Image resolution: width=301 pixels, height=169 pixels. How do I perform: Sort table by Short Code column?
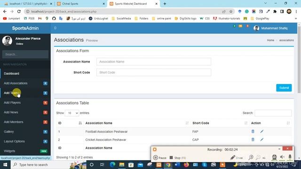pyautogui.click(x=220, y=123)
